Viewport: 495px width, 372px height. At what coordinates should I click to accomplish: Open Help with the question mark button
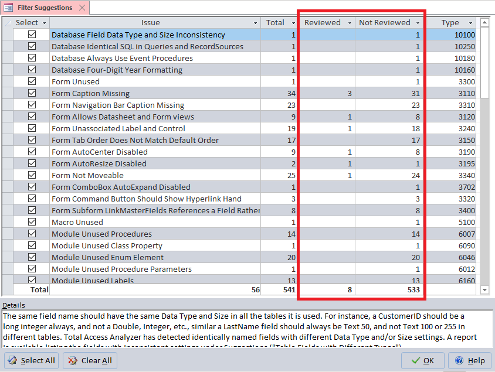tap(470, 360)
